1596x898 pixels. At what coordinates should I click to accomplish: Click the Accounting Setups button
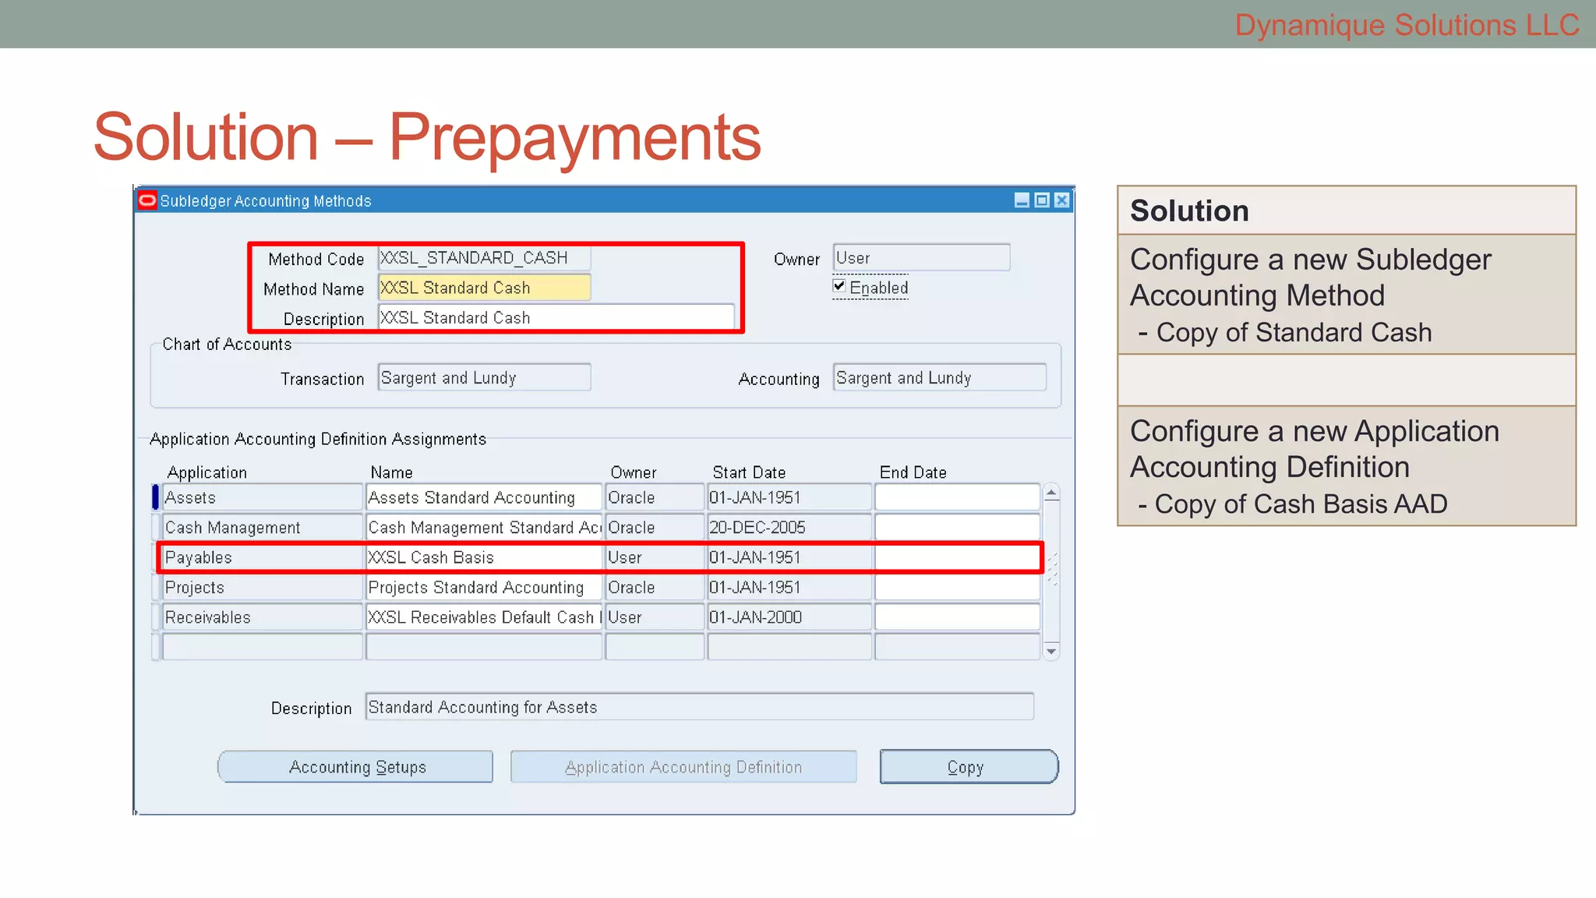(x=356, y=767)
